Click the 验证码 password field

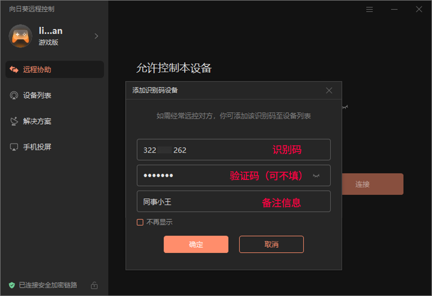coord(234,176)
